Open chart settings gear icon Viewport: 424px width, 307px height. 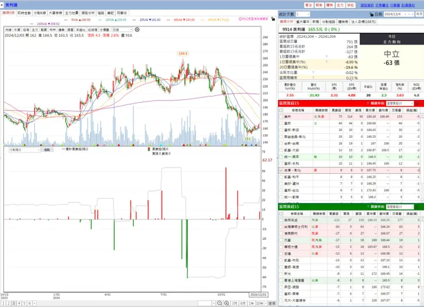pyautogui.click(x=137, y=29)
